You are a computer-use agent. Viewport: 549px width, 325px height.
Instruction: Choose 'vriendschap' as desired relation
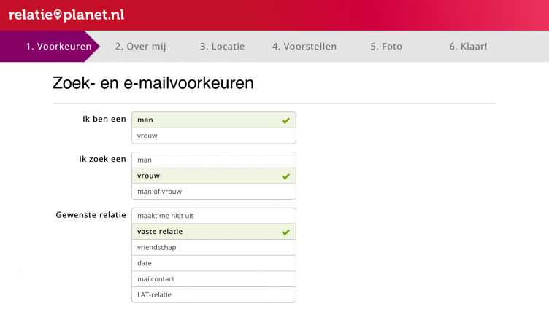pyautogui.click(x=214, y=248)
